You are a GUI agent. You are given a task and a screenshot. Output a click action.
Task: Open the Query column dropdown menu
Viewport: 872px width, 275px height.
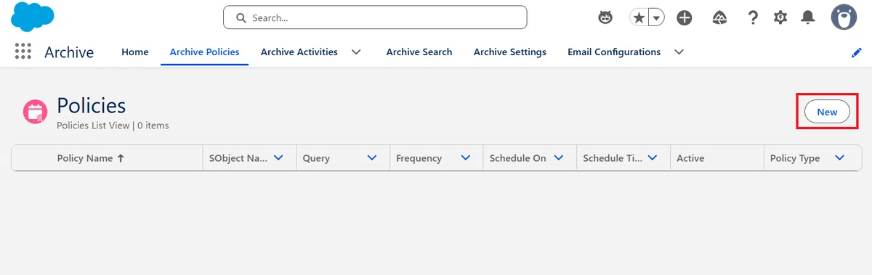372,157
